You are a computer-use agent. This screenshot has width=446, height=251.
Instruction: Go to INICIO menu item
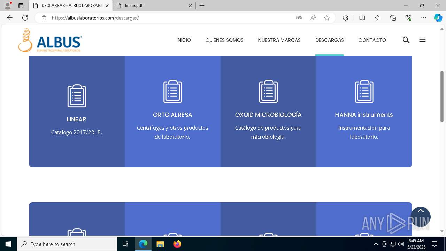(184, 40)
